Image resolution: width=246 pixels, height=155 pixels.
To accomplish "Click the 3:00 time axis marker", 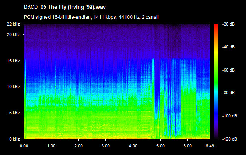I will (x=105, y=146).
